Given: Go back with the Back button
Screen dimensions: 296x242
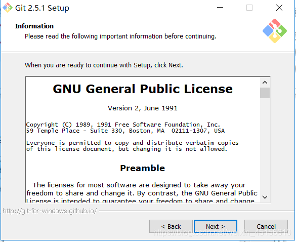Looking at the screenshot, I should point(171,226).
